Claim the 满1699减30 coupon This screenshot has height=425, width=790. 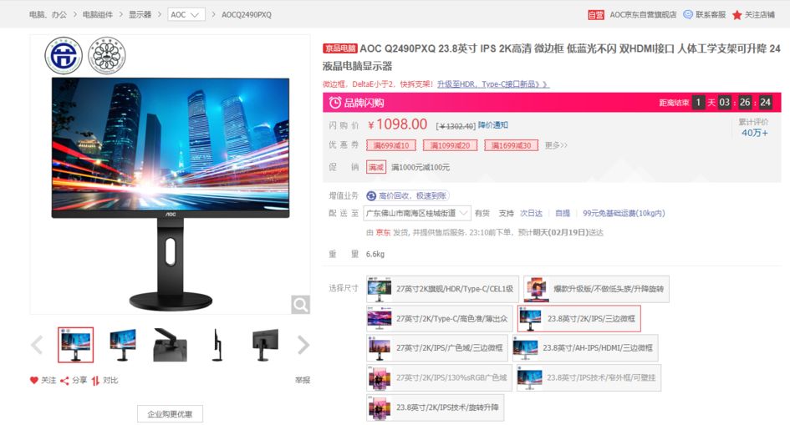[511, 145]
